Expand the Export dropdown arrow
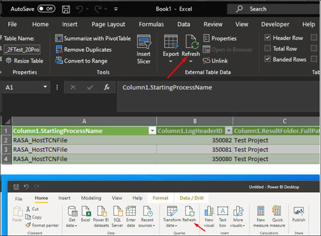 pyautogui.click(x=170, y=61)
